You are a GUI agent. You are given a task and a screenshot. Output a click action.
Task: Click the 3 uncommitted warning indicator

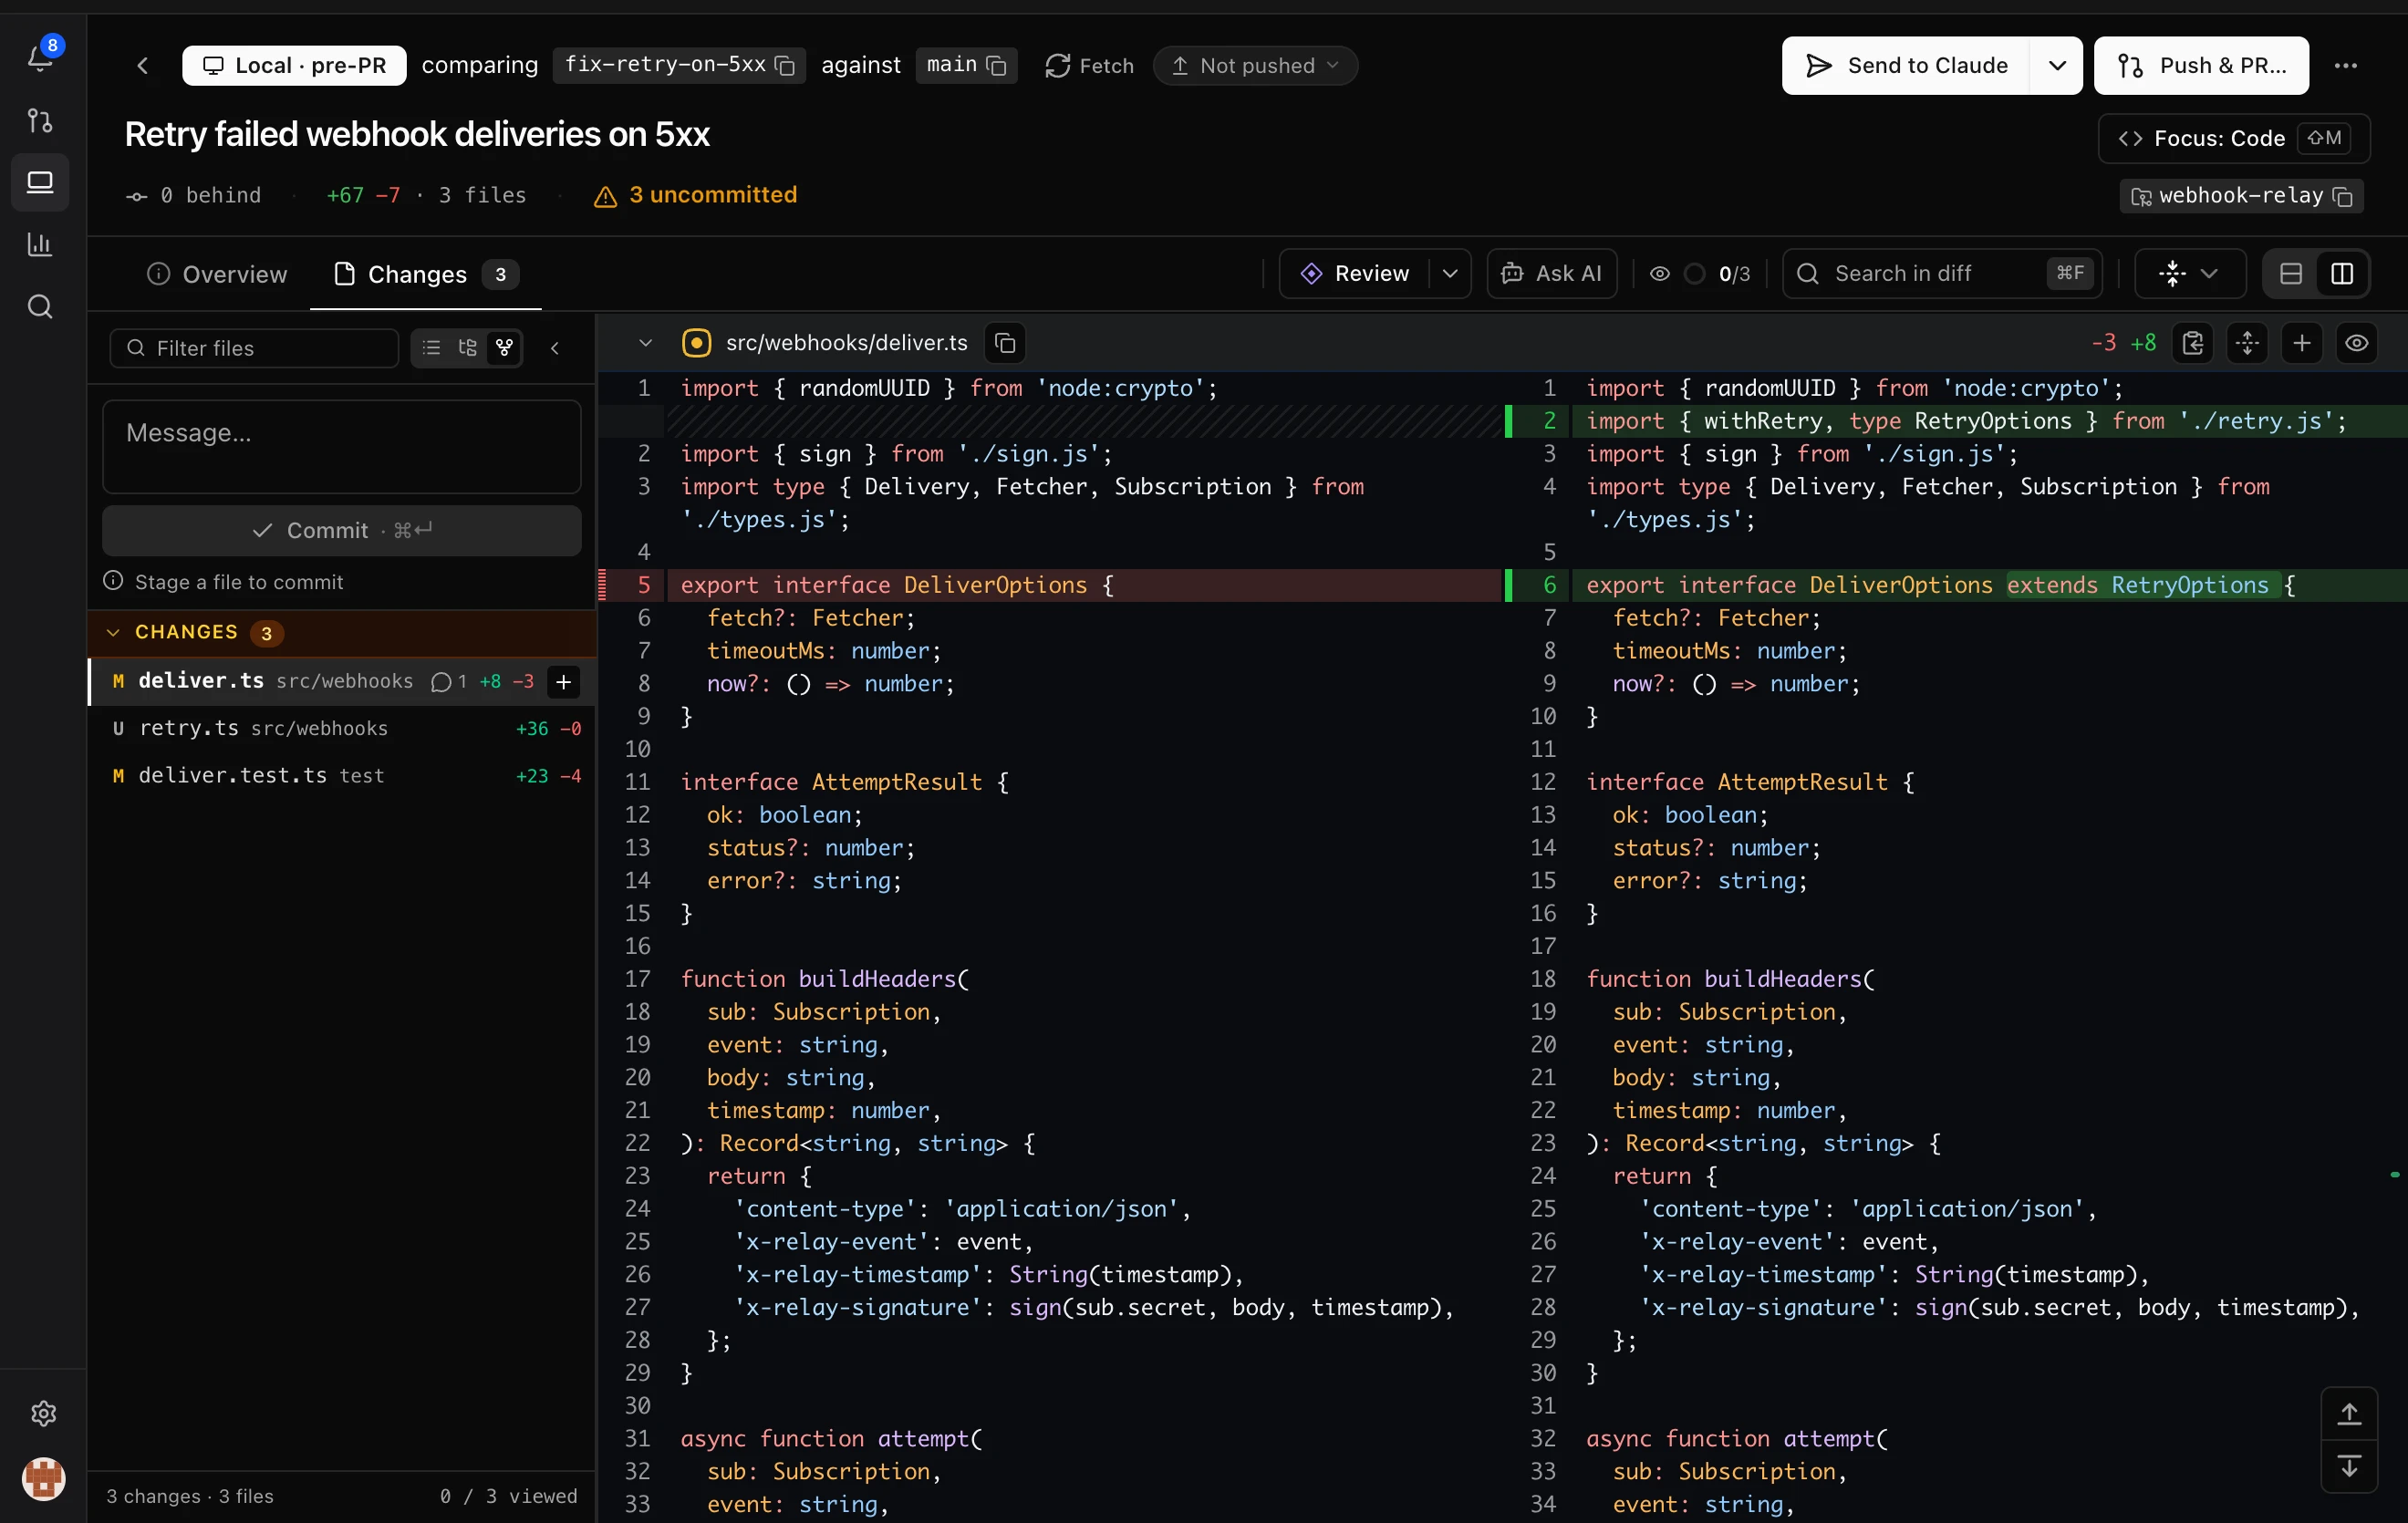coord(695,195)
